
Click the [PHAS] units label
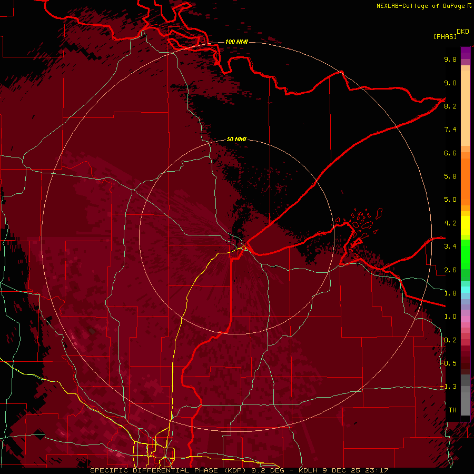[445, 37]
